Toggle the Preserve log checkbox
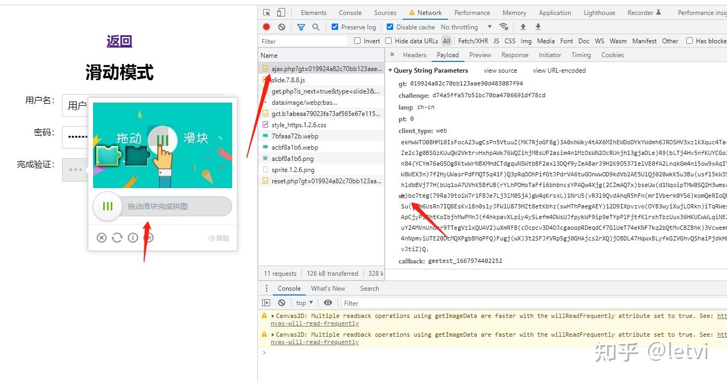The height and width of the screenshot is (381, 727). pyautogui.click(x=335, y=27)
